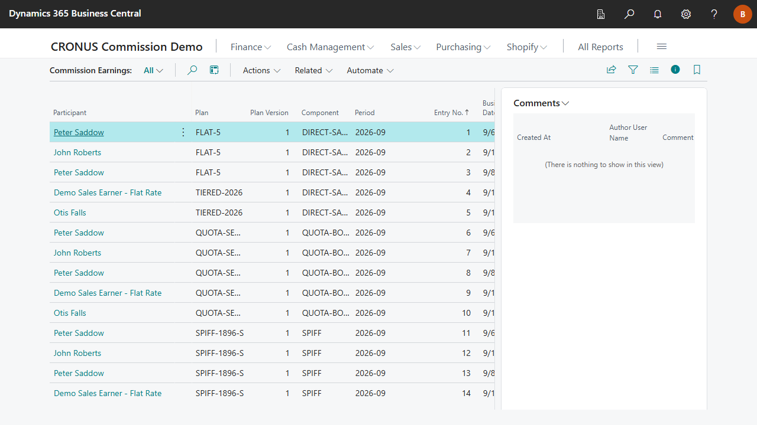Open the hamburger more-menu icon
Screen dimensions: 757x425
[662, 47]
